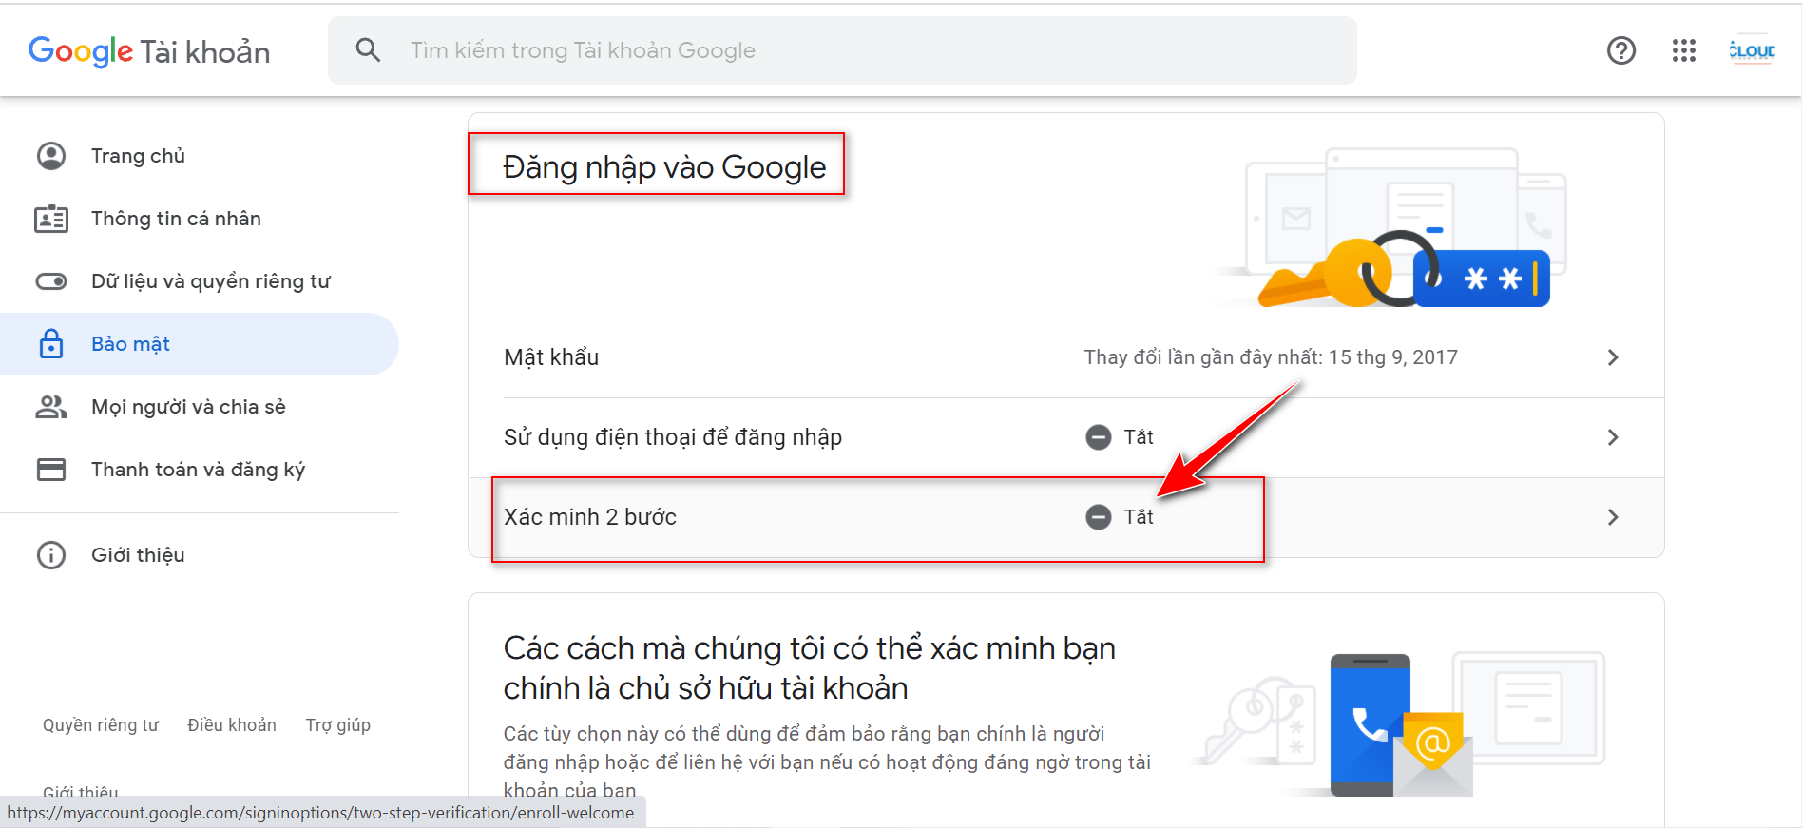The image size is (1802, 828).
Task: Click the Cloud account avatar
Action: coord(1752,50)
